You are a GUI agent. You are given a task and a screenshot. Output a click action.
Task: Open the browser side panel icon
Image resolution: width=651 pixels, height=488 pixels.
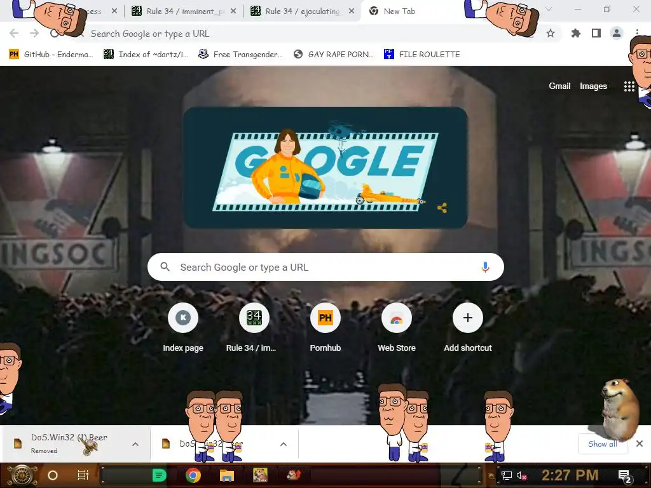pyautogui.click(x=596, y=33)
